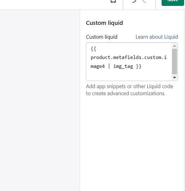This screenshot has width=185, height=191.
Task: Click the undo arrow icon
Action: coord(134,1)
